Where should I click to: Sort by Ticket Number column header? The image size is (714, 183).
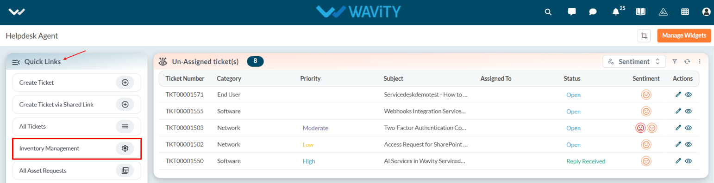(x=185, y=79)
